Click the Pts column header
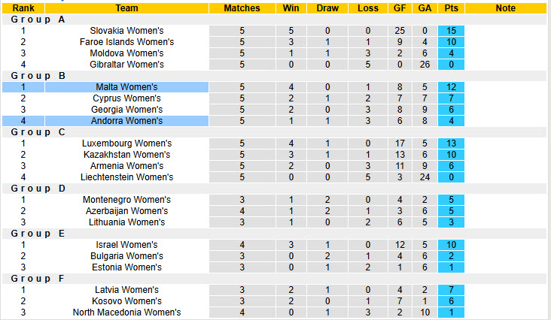 point(451,8)
